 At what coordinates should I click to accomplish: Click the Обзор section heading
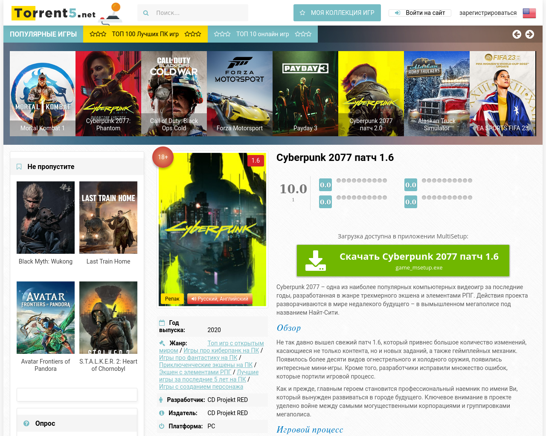(x=289, y=328)
